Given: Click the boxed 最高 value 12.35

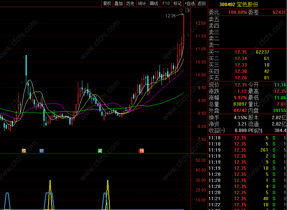Looking at the screenshot, I should (280, 91).
